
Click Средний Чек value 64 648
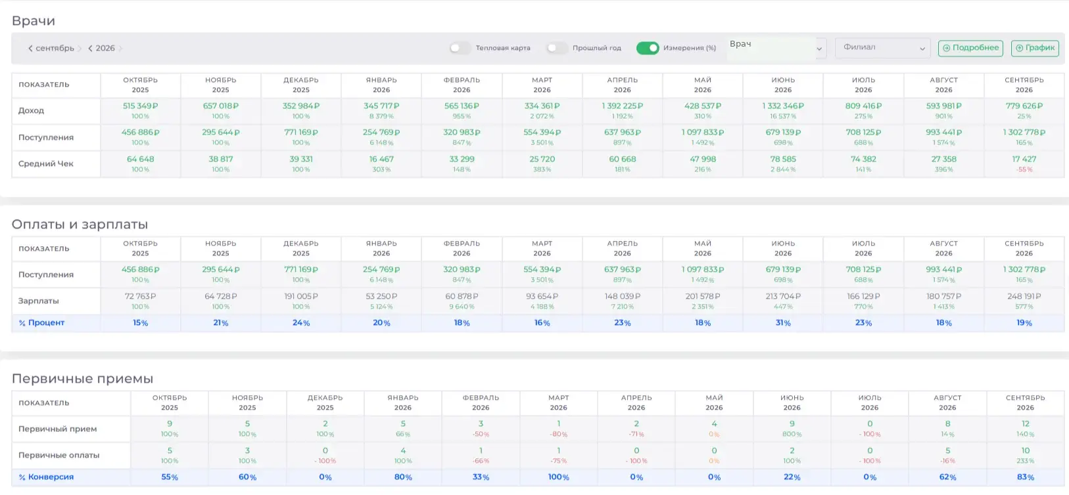click(x=140, y=159)
